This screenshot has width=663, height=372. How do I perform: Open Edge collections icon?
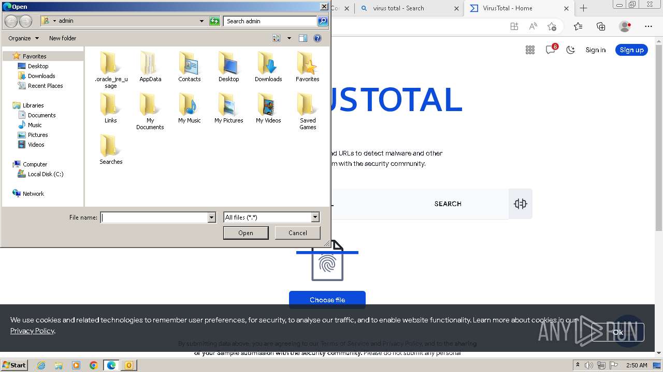point(601,26)
